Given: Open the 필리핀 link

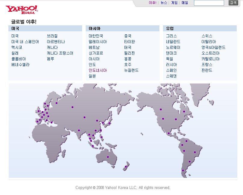Looking at the screenshot, I should point(130,53).
